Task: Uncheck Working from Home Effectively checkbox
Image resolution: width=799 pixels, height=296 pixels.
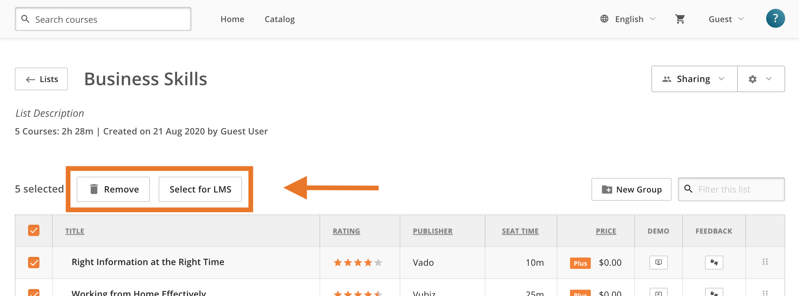Action: [34, 293]
